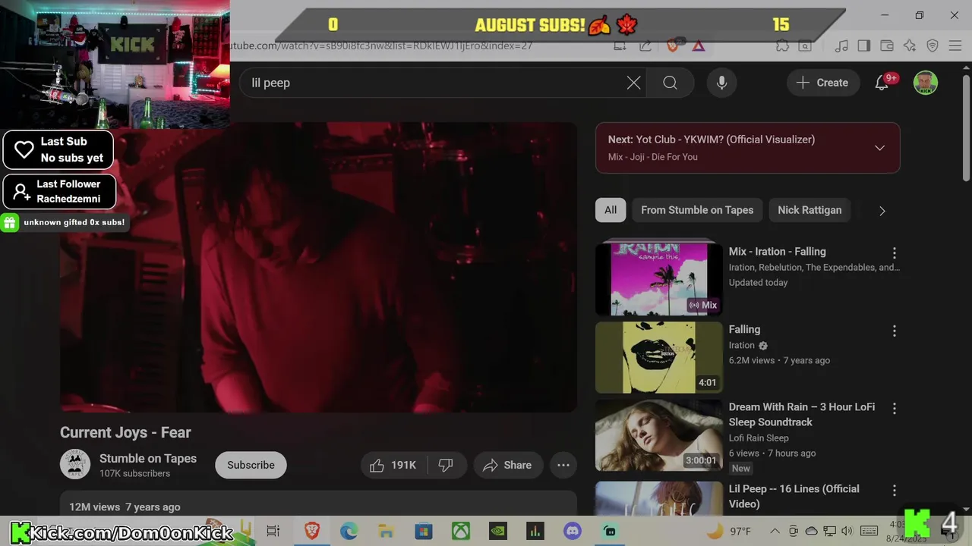This screenshot has height=546, width=972.
Task: Show more filter chips with right arrow
Action: (882, 211)
